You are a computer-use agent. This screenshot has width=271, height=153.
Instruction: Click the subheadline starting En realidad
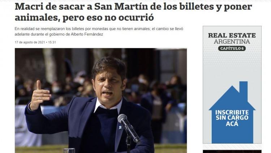[x=99, y=31]
